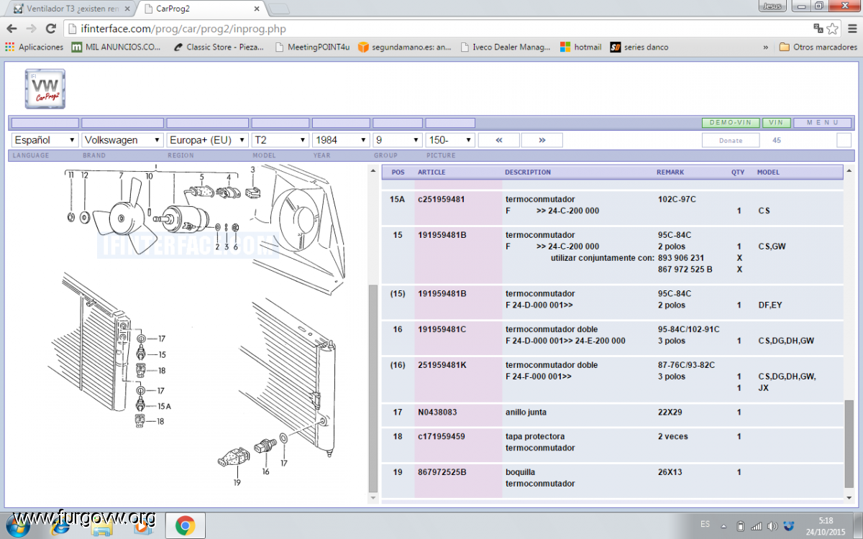Click the VIN button

(x=776, y=123)
